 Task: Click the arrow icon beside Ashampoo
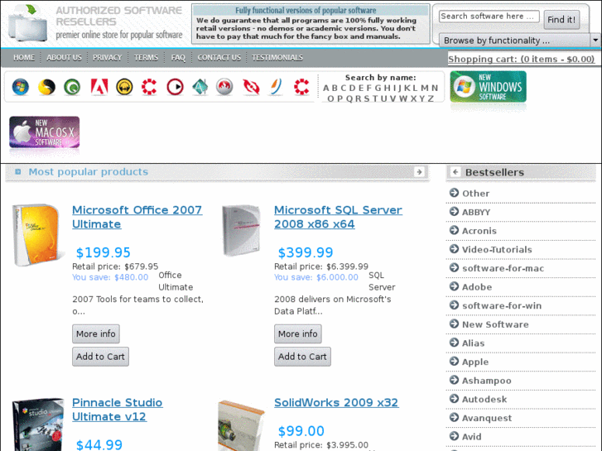[x=454, y=380]
